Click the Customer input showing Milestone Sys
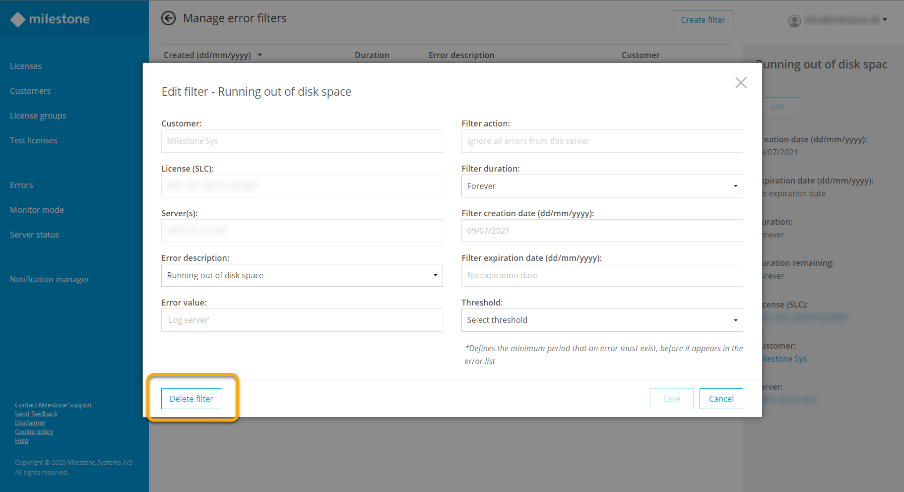 (302, 141)
